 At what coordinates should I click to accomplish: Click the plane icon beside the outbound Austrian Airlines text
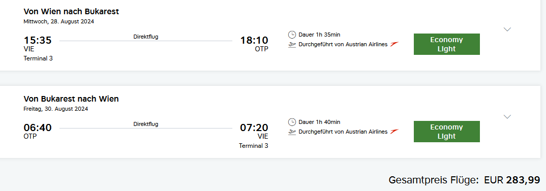tap(292, 45)
